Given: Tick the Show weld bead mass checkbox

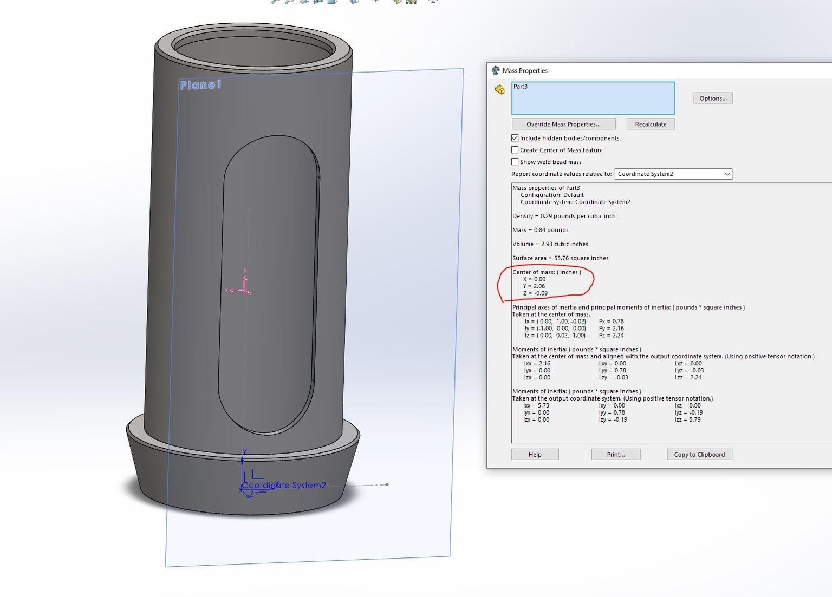Looking at the screenshot, I should pyautogui.click(x=515, y=162).
